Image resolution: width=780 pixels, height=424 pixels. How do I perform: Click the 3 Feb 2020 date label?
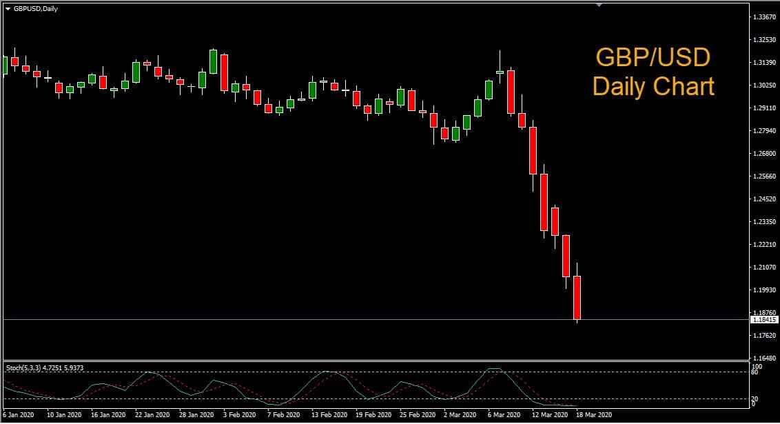click(x=240, y=416)
